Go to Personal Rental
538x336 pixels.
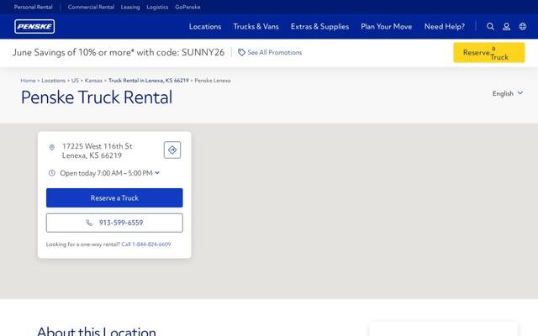[34, 7]
